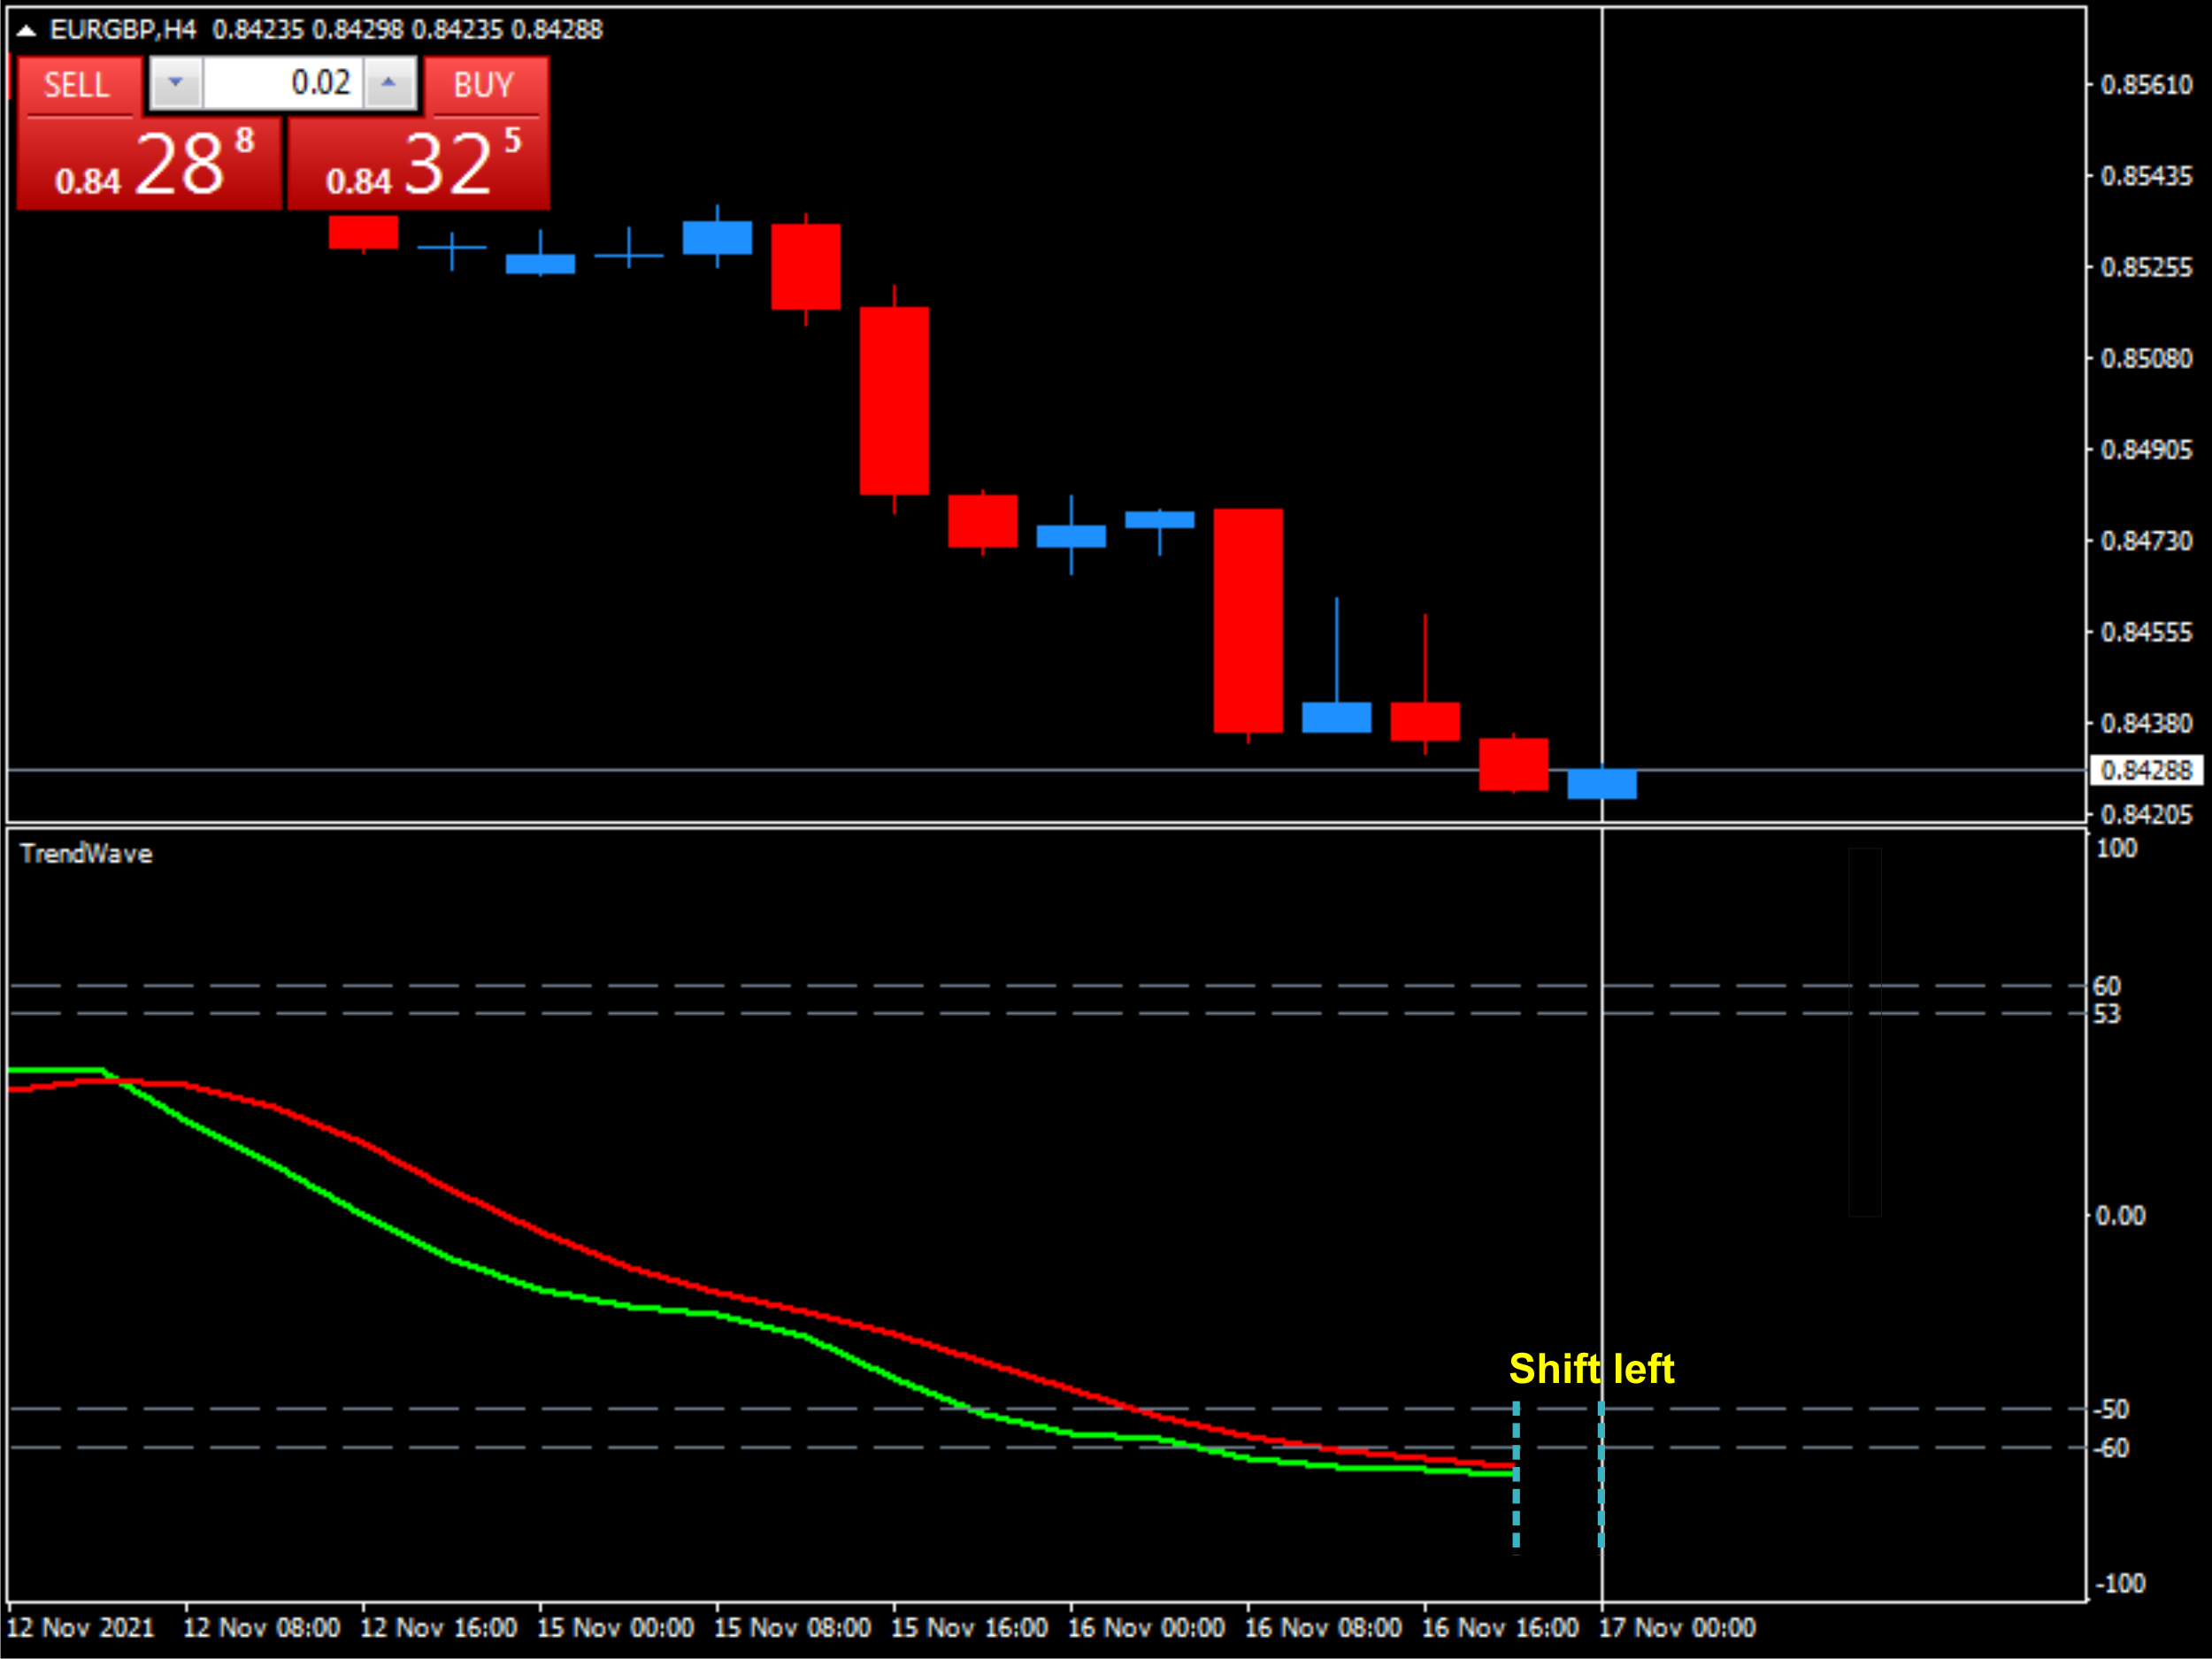Viewport: 2212px width, 1659px height.
Task: Decrease lot volume with down arrow
Action: pyautogui.click(x=176, y=83)
